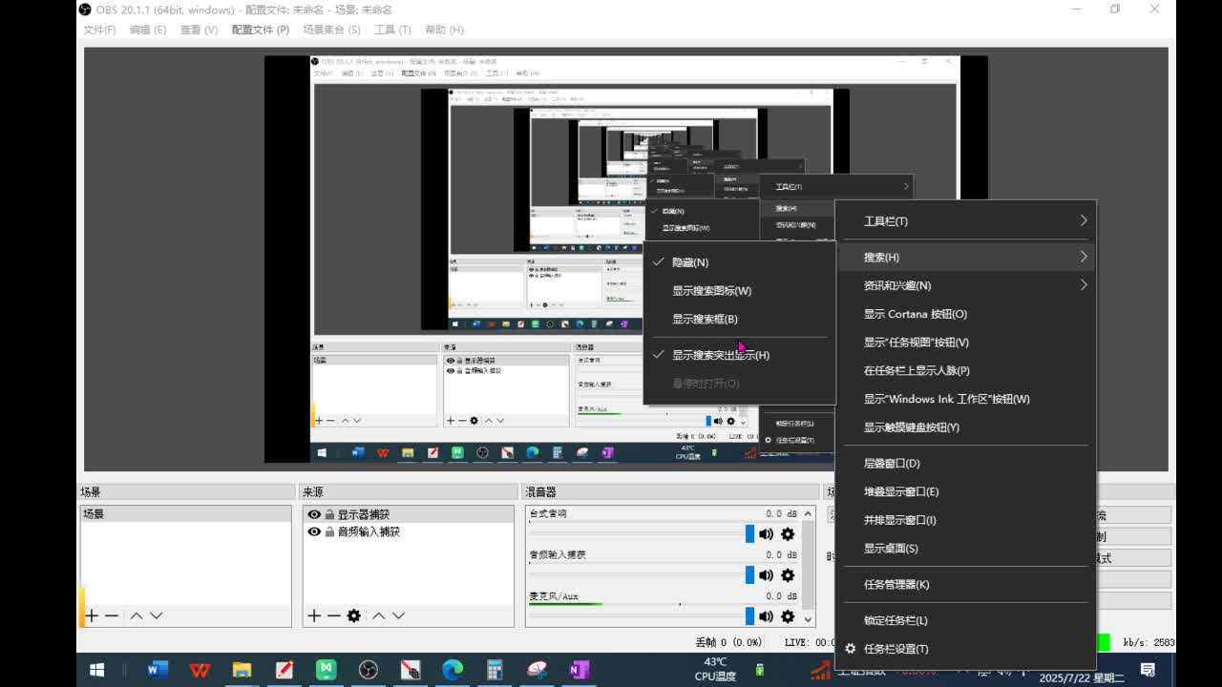Toggle 锁定任务栏(L) in context menu
Image resolution: width=1222 pixels, height=687 pixels.
(966, 620)
